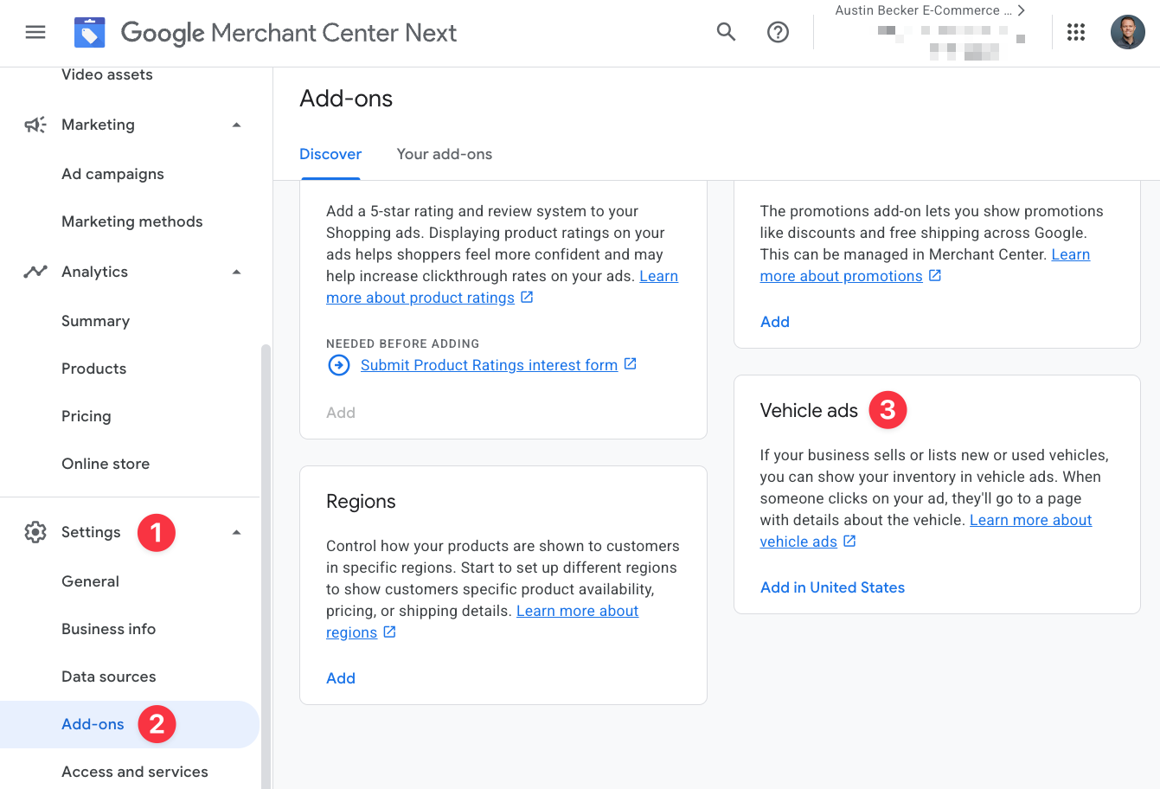
Task: Click external link icon after promotions link
Action: 935,275
